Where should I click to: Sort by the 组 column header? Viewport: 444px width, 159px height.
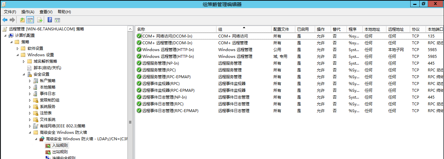[244, 29]
